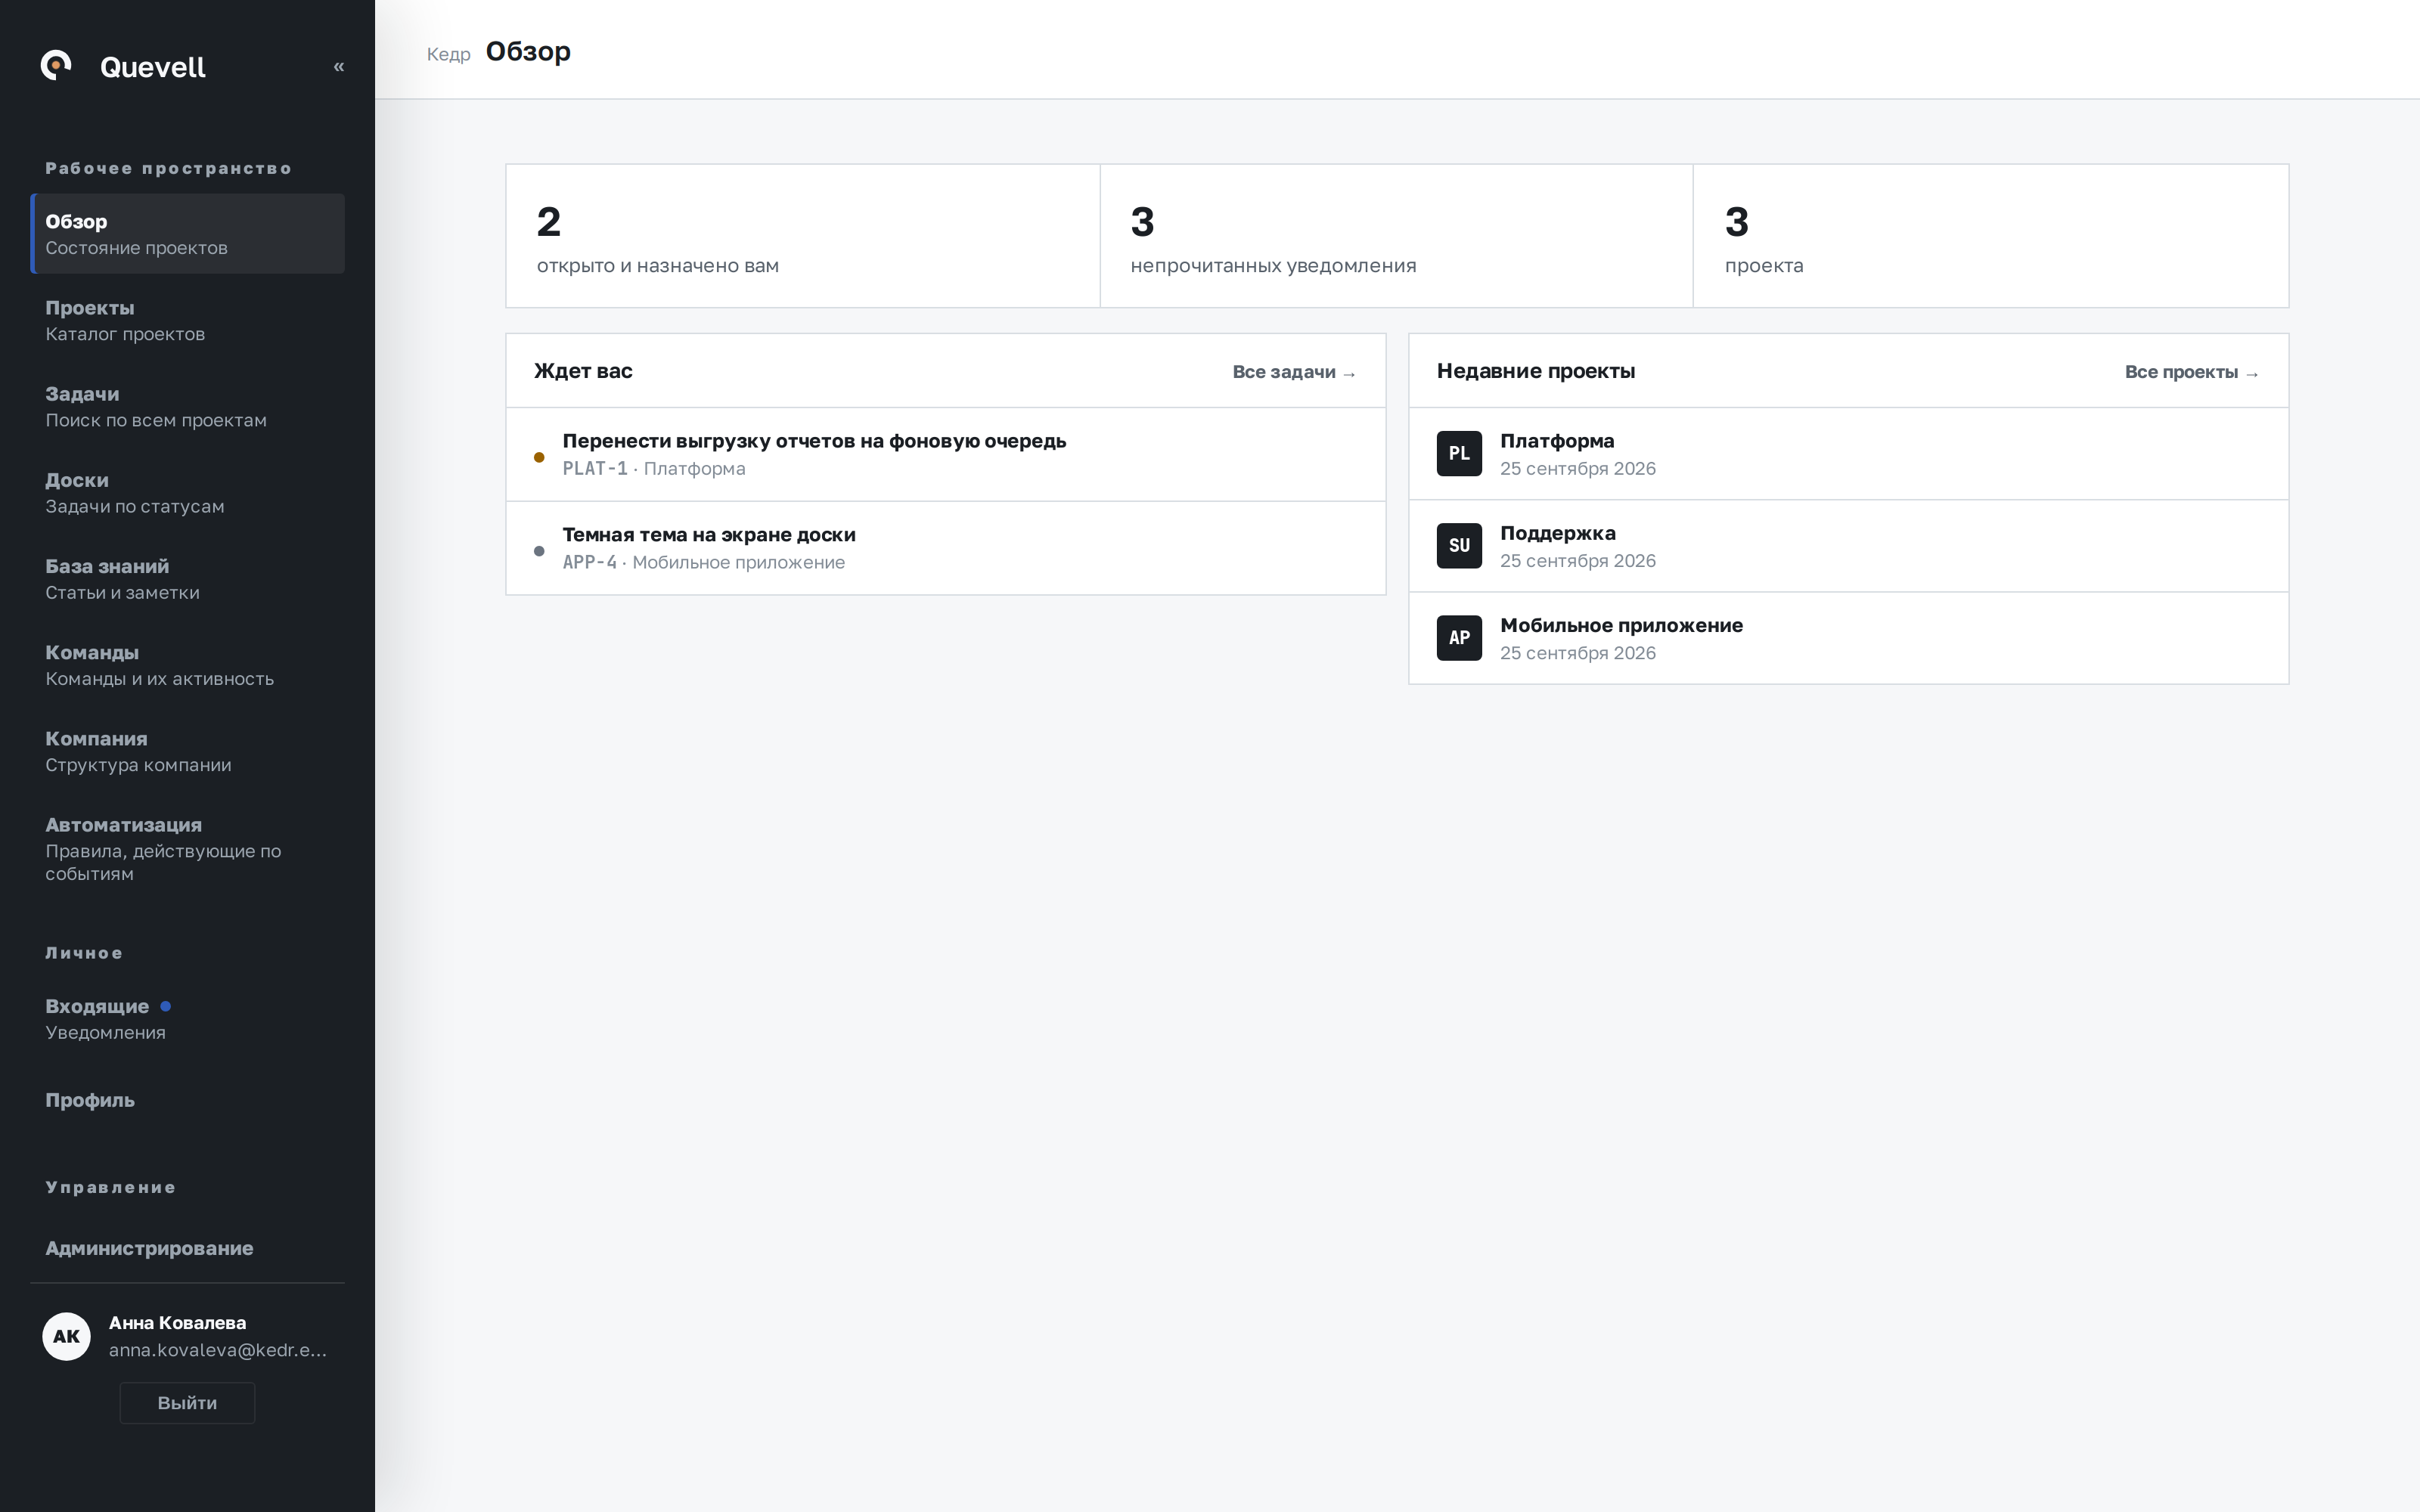Click the Кедр breadcrumb
The width and height of the screenshot is (2420, 1512).
coord(448,54)
